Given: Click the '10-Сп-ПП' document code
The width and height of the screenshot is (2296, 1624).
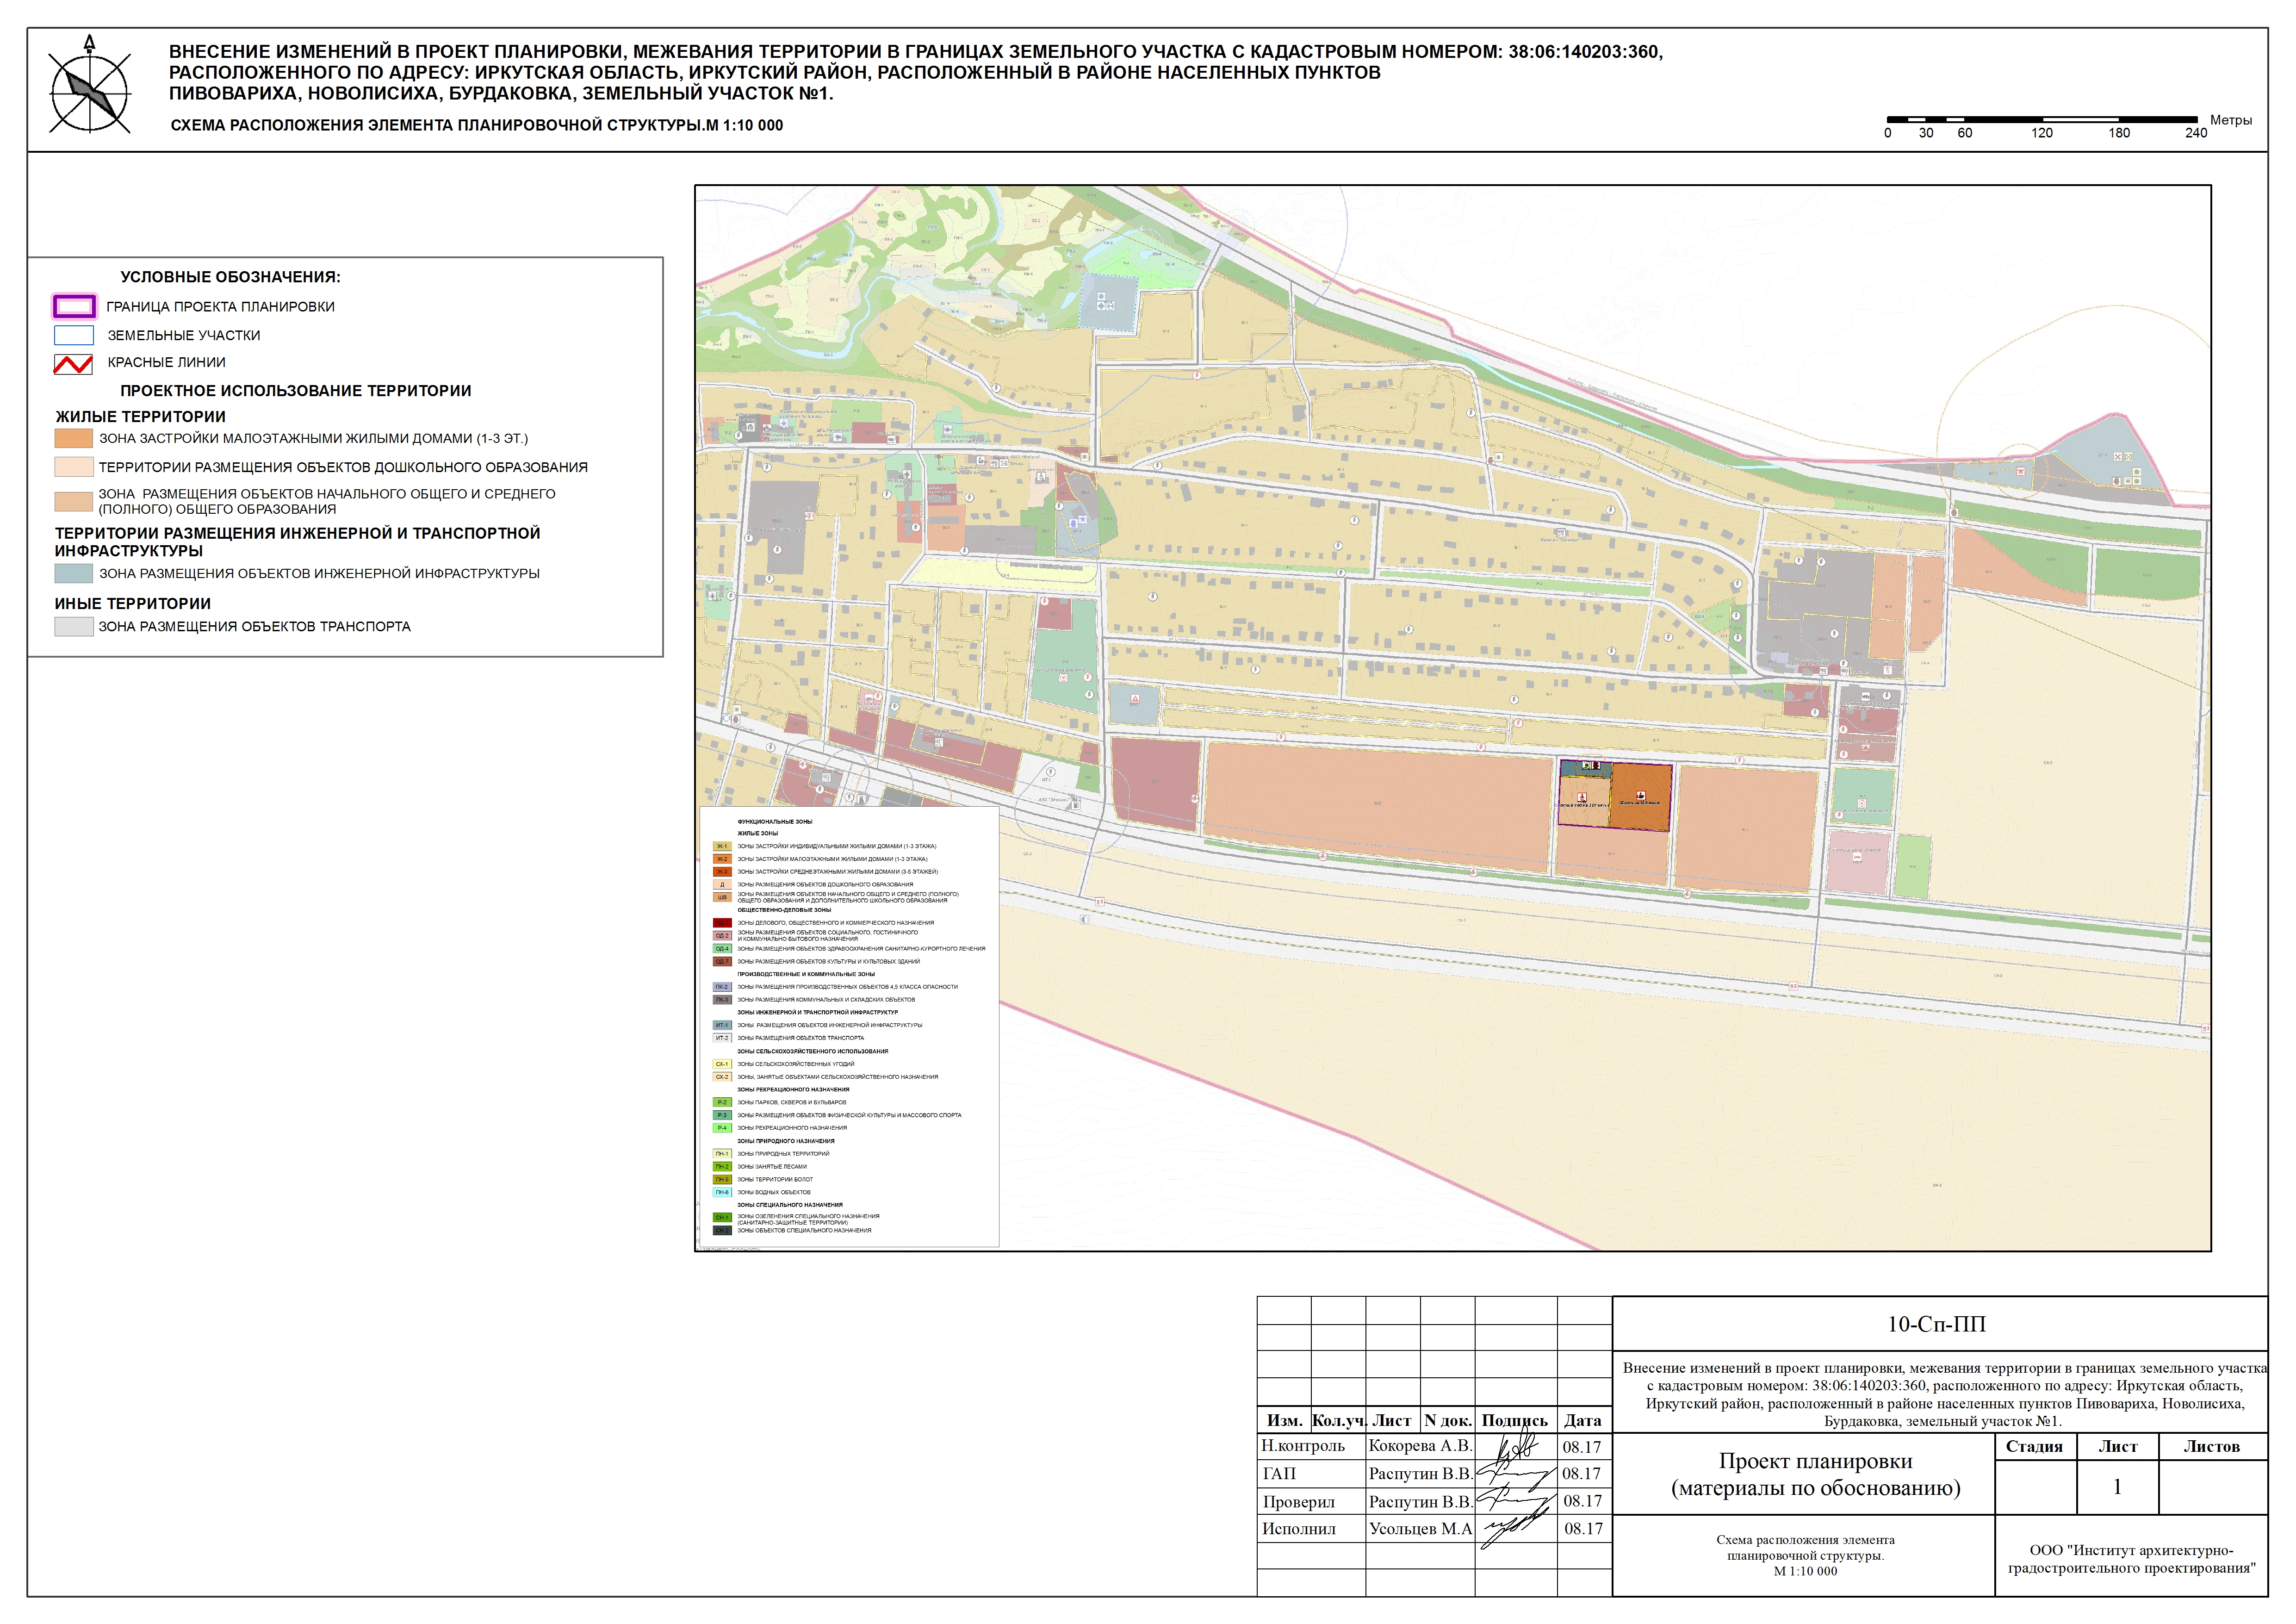Looking at the screenshot, I should pos(1937,1324).
